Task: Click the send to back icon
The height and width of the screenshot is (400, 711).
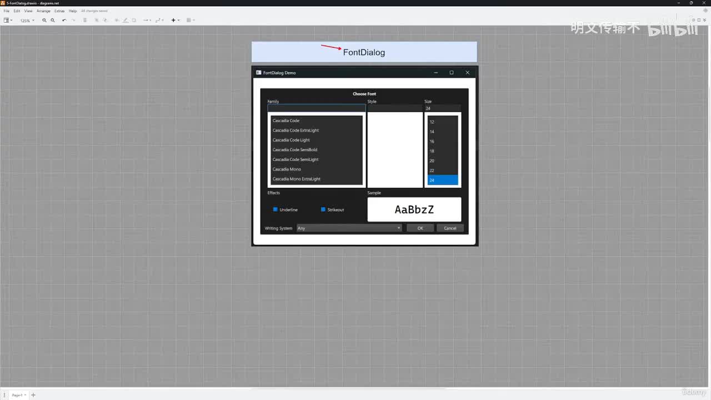Action: click(105, 20)
